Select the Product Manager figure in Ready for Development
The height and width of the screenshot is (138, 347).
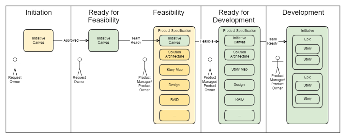pyautogui.click(x=210, y=66)
